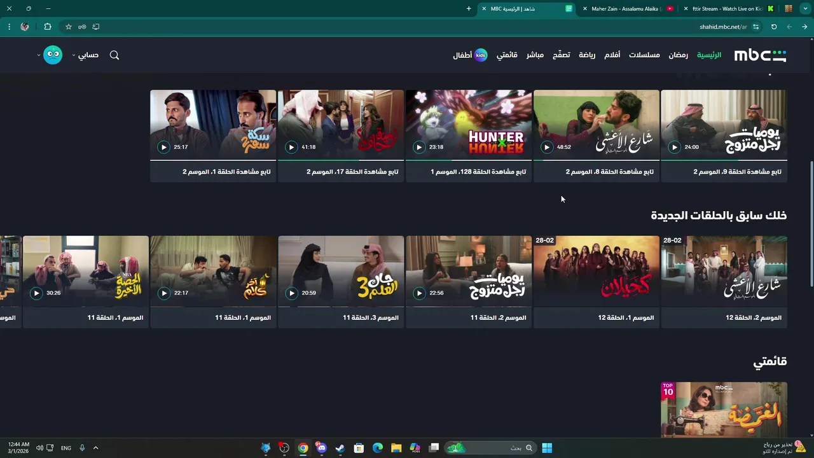Screen dimensions: 814x458
Task: Open Google Chrome from taskbar
Action: click(x=303, y=448)
